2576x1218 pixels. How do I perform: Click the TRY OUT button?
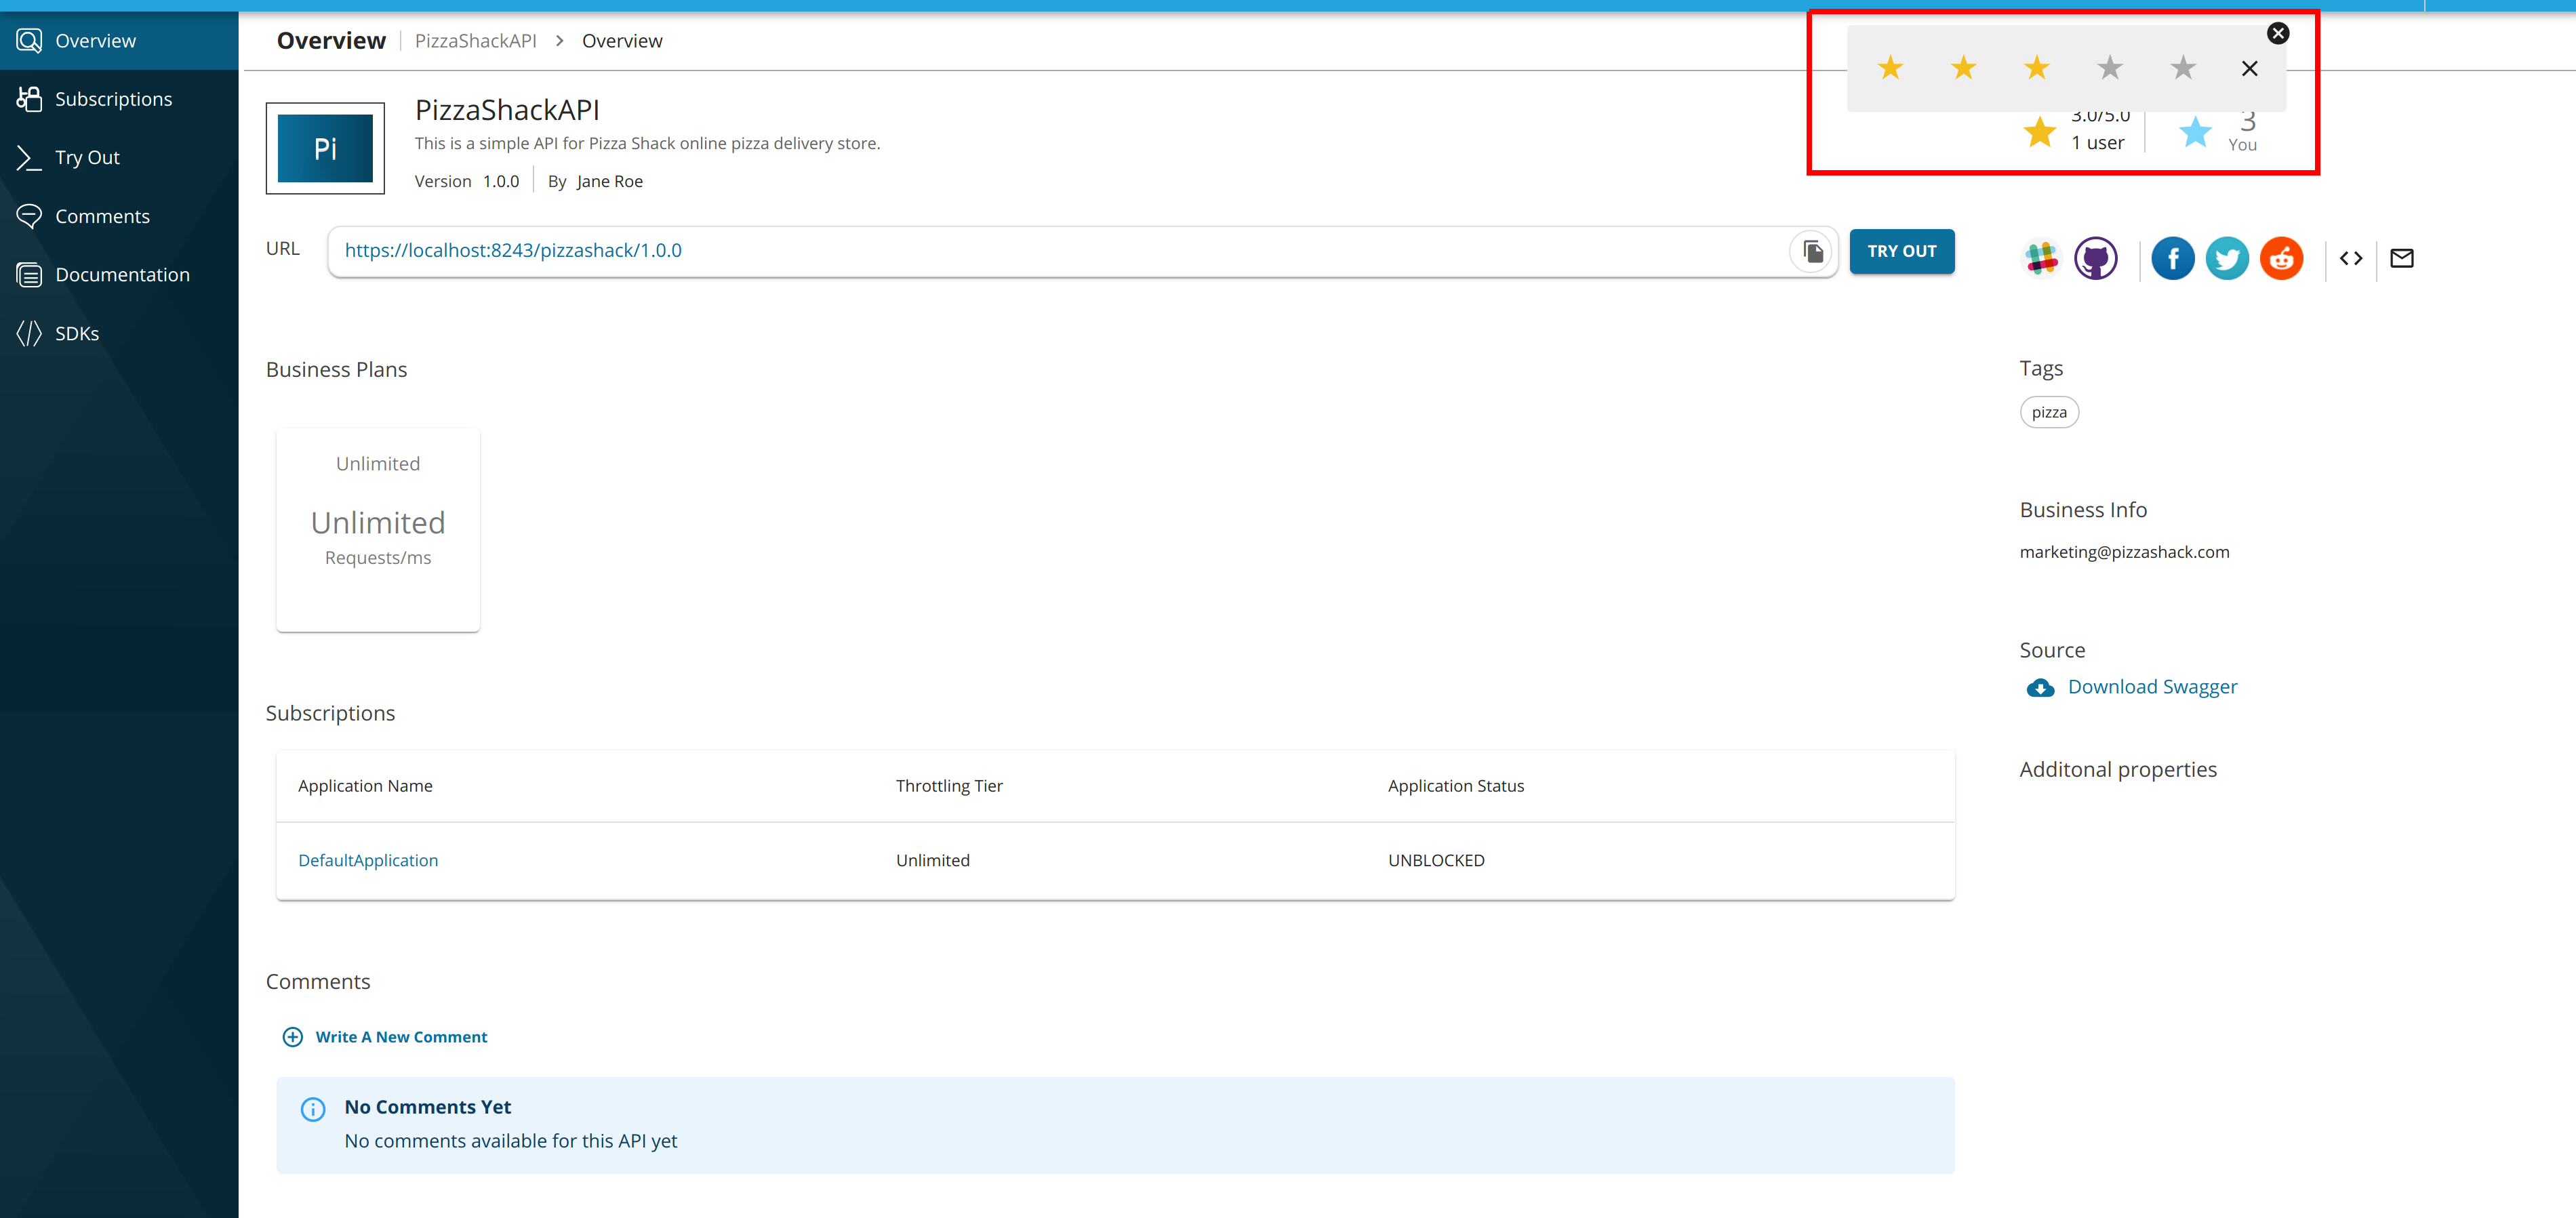coord(1901,251)
